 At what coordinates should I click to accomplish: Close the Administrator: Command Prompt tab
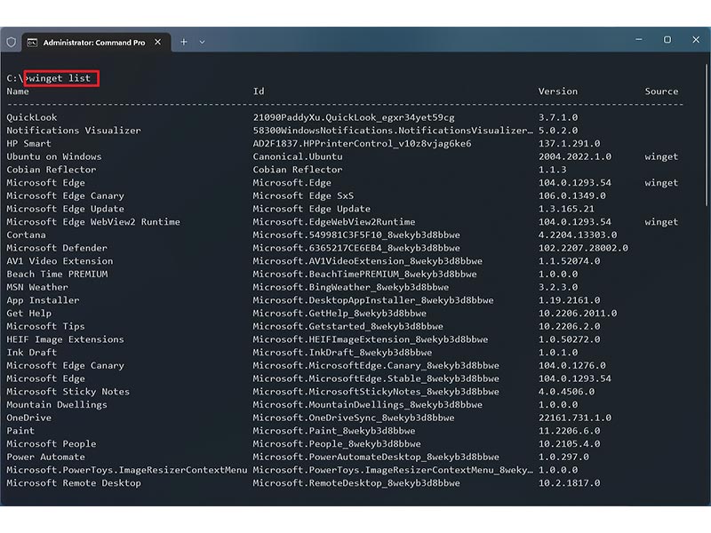click(158, 42)
